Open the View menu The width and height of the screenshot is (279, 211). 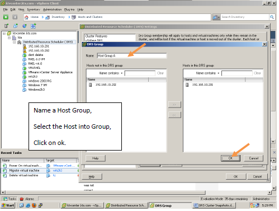[21, 10]
